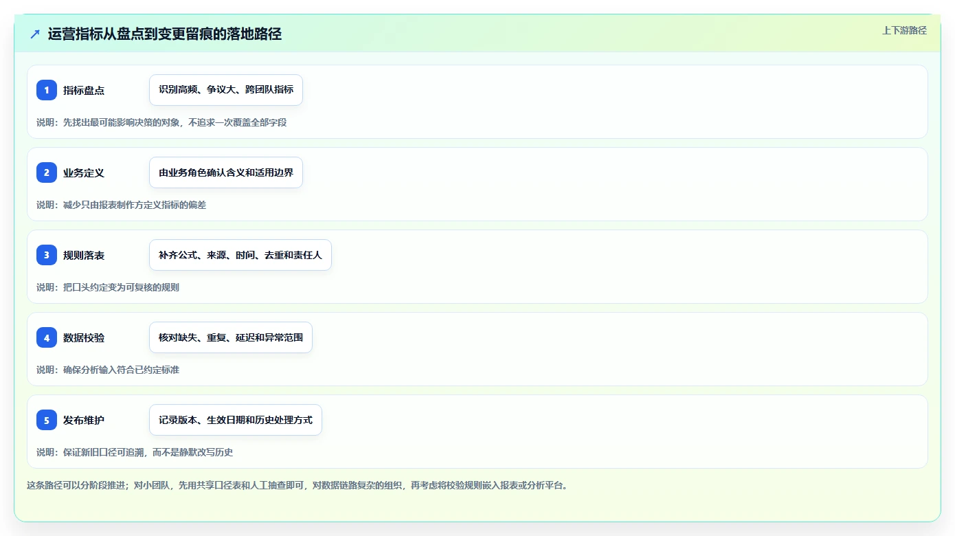
Task: Click the note 确保分析输入符合已约定标准
Action: click(108, 370)
